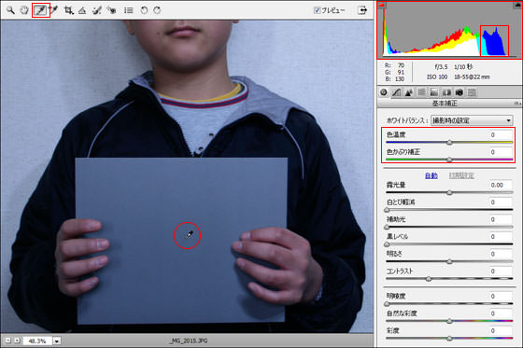Select the Straighten tool
Image resolution: width=523 pixels, height=348 pixels.
[82, 10]
